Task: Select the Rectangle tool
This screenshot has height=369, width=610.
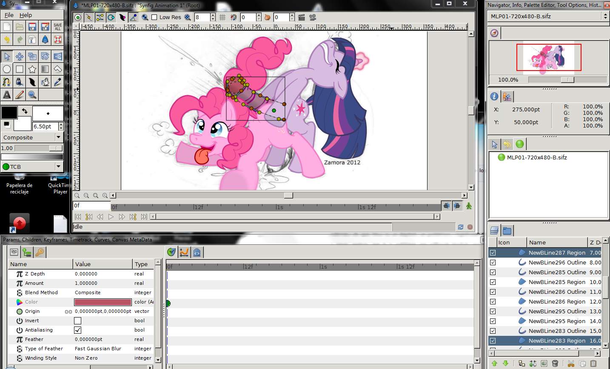Action: coord(20,69)
